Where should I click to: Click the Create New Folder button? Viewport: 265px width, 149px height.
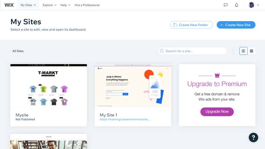(x=191, y=25)
